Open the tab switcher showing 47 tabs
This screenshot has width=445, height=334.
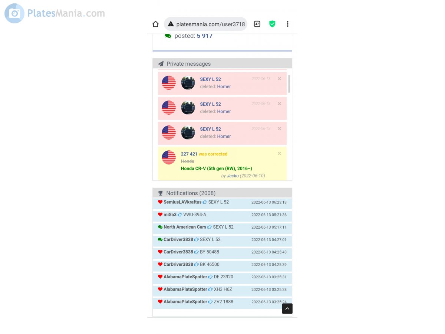point(257,24)
